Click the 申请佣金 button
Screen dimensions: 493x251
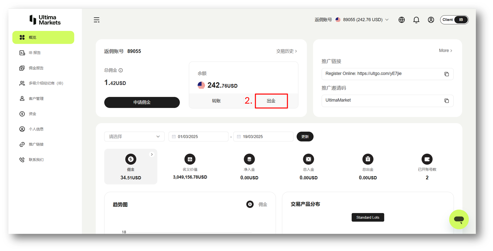click(142, 102)
